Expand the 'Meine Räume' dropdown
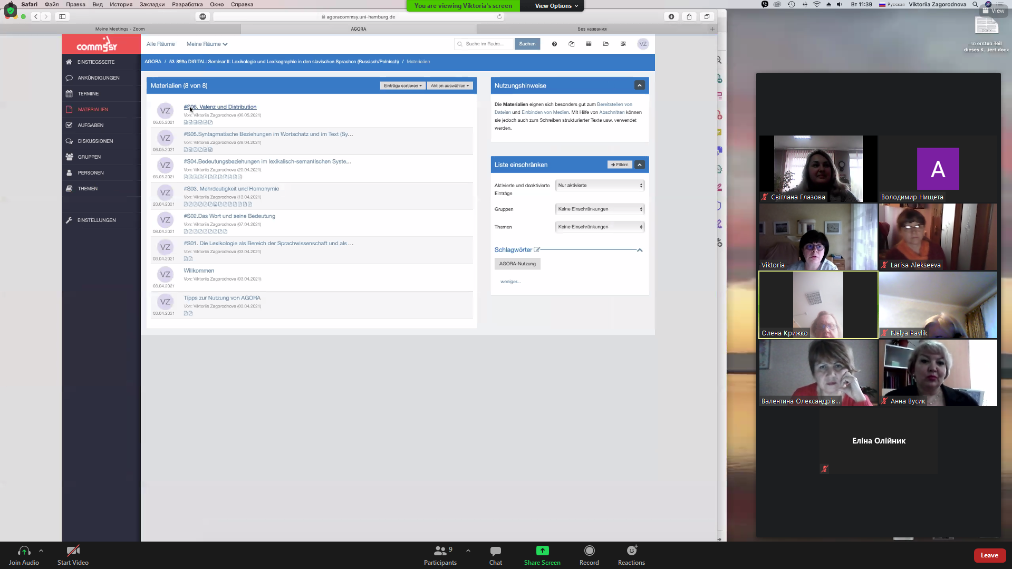1012x569 pixels. tap(207, 44)
